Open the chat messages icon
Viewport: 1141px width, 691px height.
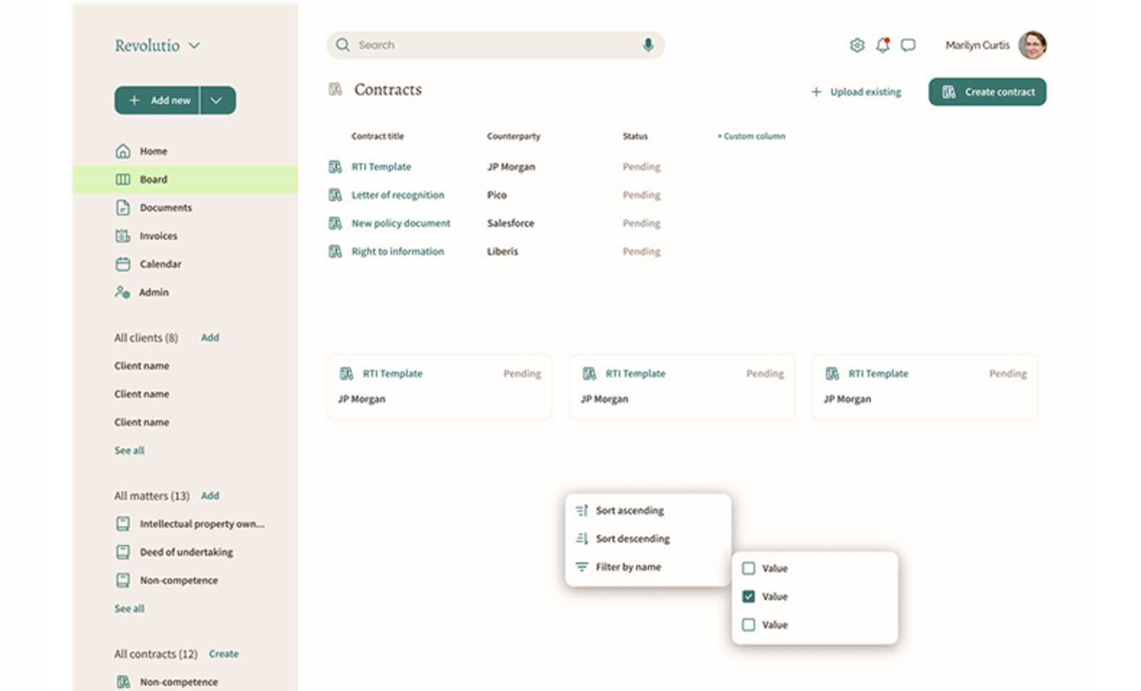(908, 46)
